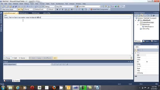160x90 pixels.
Task: Select the html tag in breadcrumb
Action: 33,58
